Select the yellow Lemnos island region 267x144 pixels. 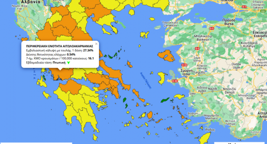(145, 35)
